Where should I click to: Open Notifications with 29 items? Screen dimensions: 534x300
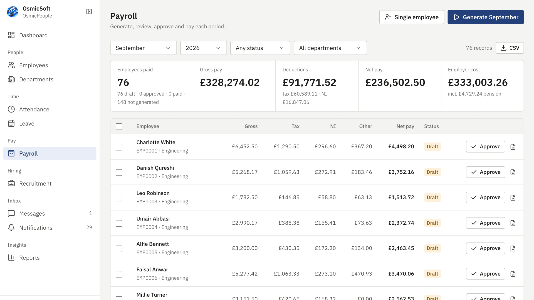[x=50, y=228]
